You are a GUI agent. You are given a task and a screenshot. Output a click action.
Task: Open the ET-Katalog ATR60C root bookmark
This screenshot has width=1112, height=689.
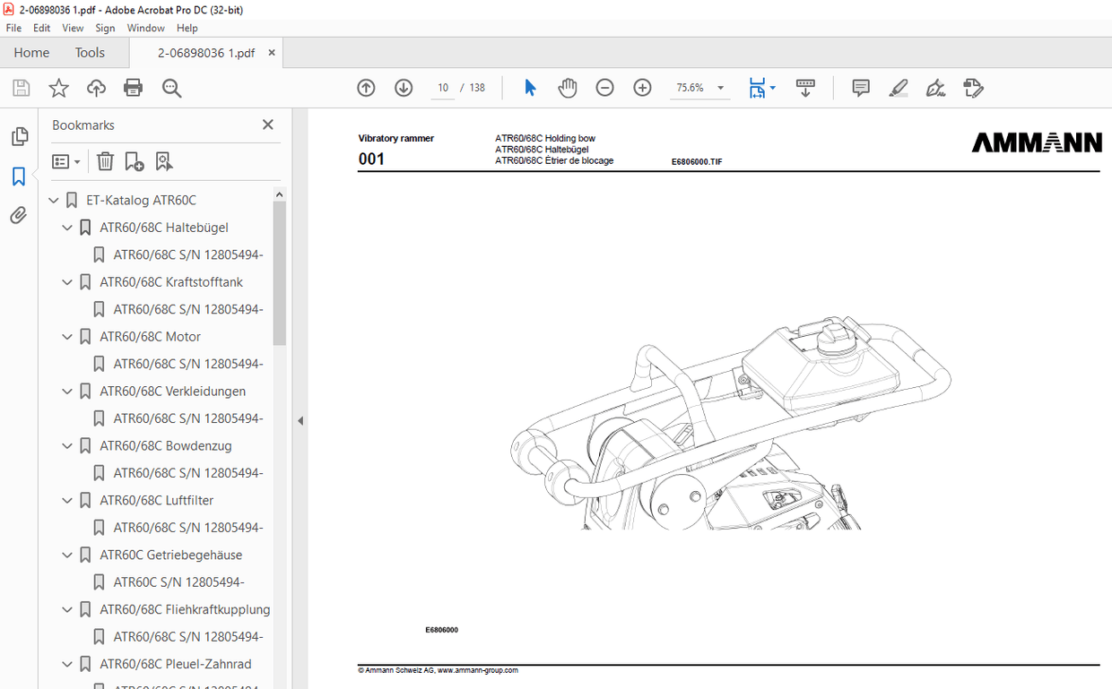point(141,201)
